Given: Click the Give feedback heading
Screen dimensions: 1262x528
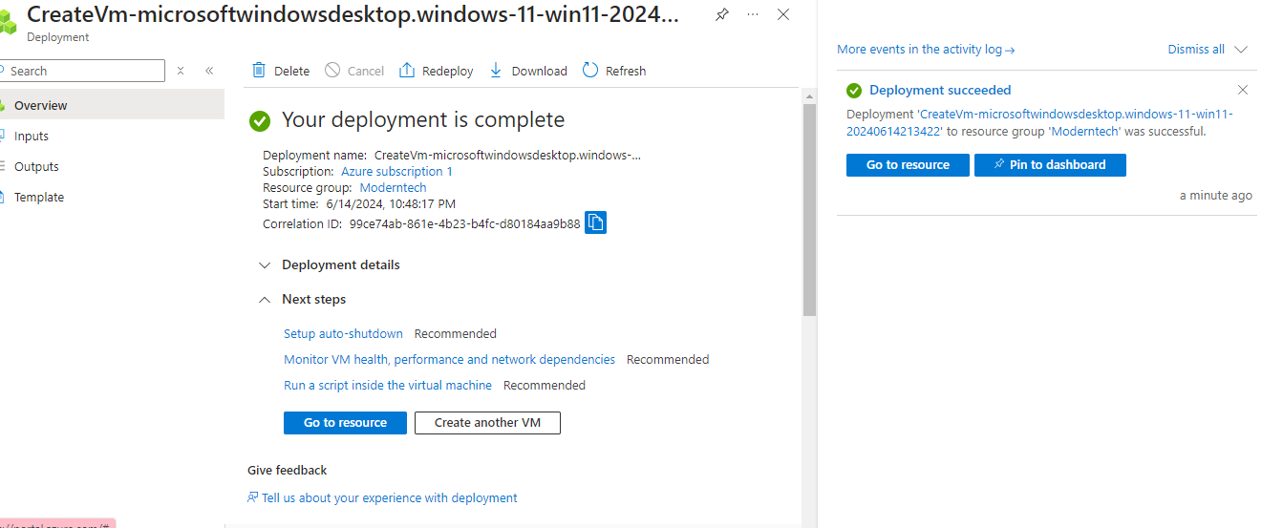Looking at the screenshot, I should [x=287, y=471].
